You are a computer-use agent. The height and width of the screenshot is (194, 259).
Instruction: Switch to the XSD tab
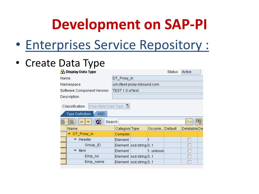[101, 114]
